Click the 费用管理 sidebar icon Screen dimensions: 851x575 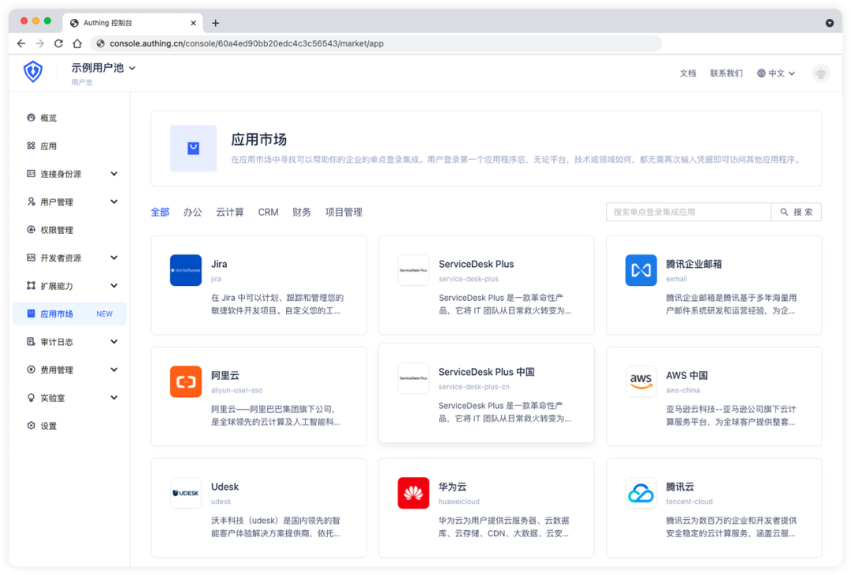(31, 369)
